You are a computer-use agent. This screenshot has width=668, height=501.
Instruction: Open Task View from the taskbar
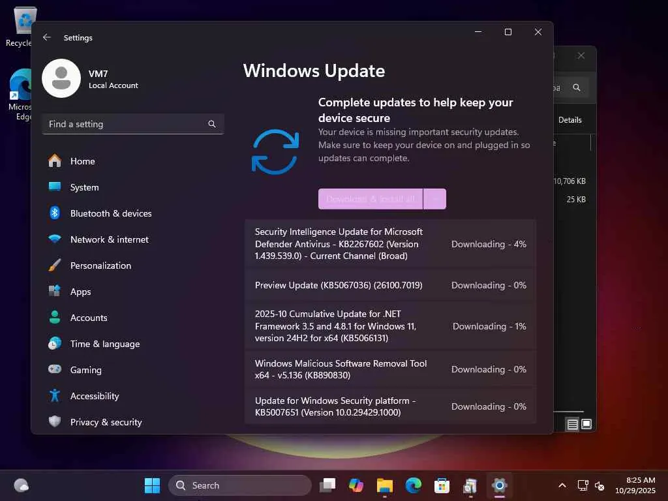327,485
